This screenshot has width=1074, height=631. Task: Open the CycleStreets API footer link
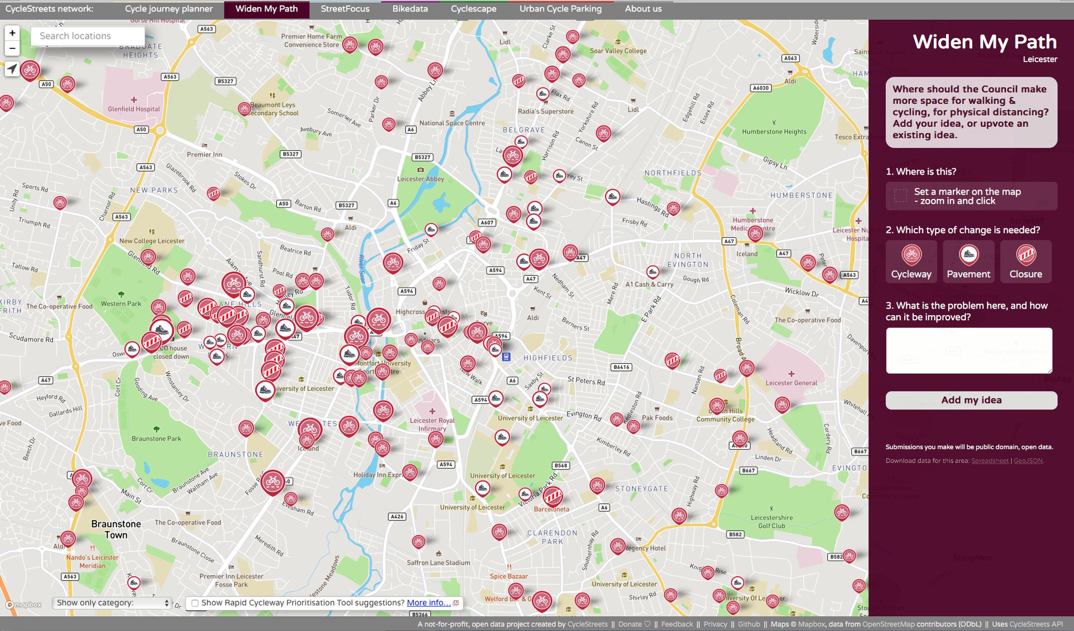[x=1036, y=624]
